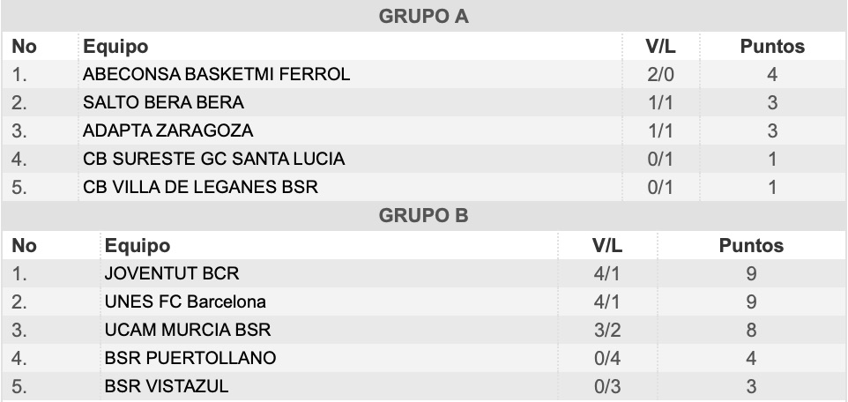Click No column header in Grupo B
Viewport: 848px width, 402px height.
(25, 246)
